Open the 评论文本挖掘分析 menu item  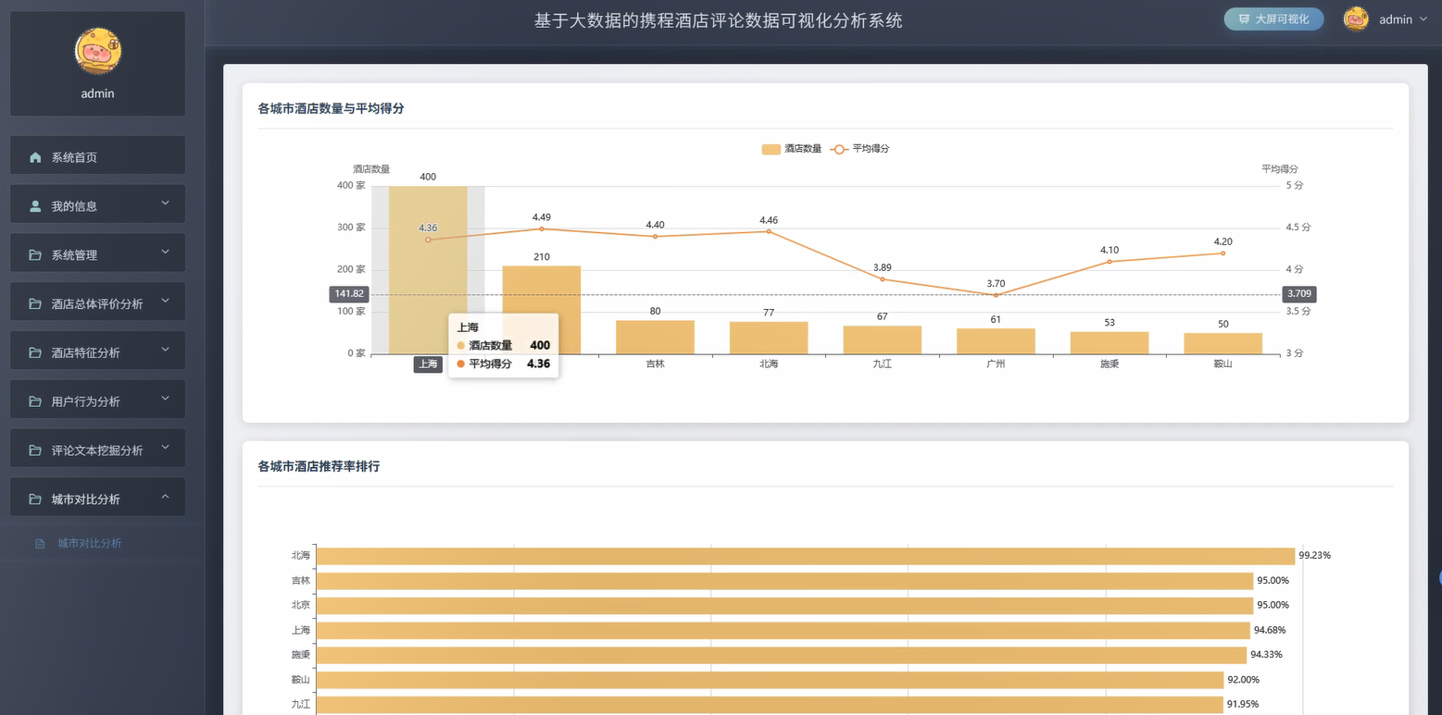coord(97,449)
